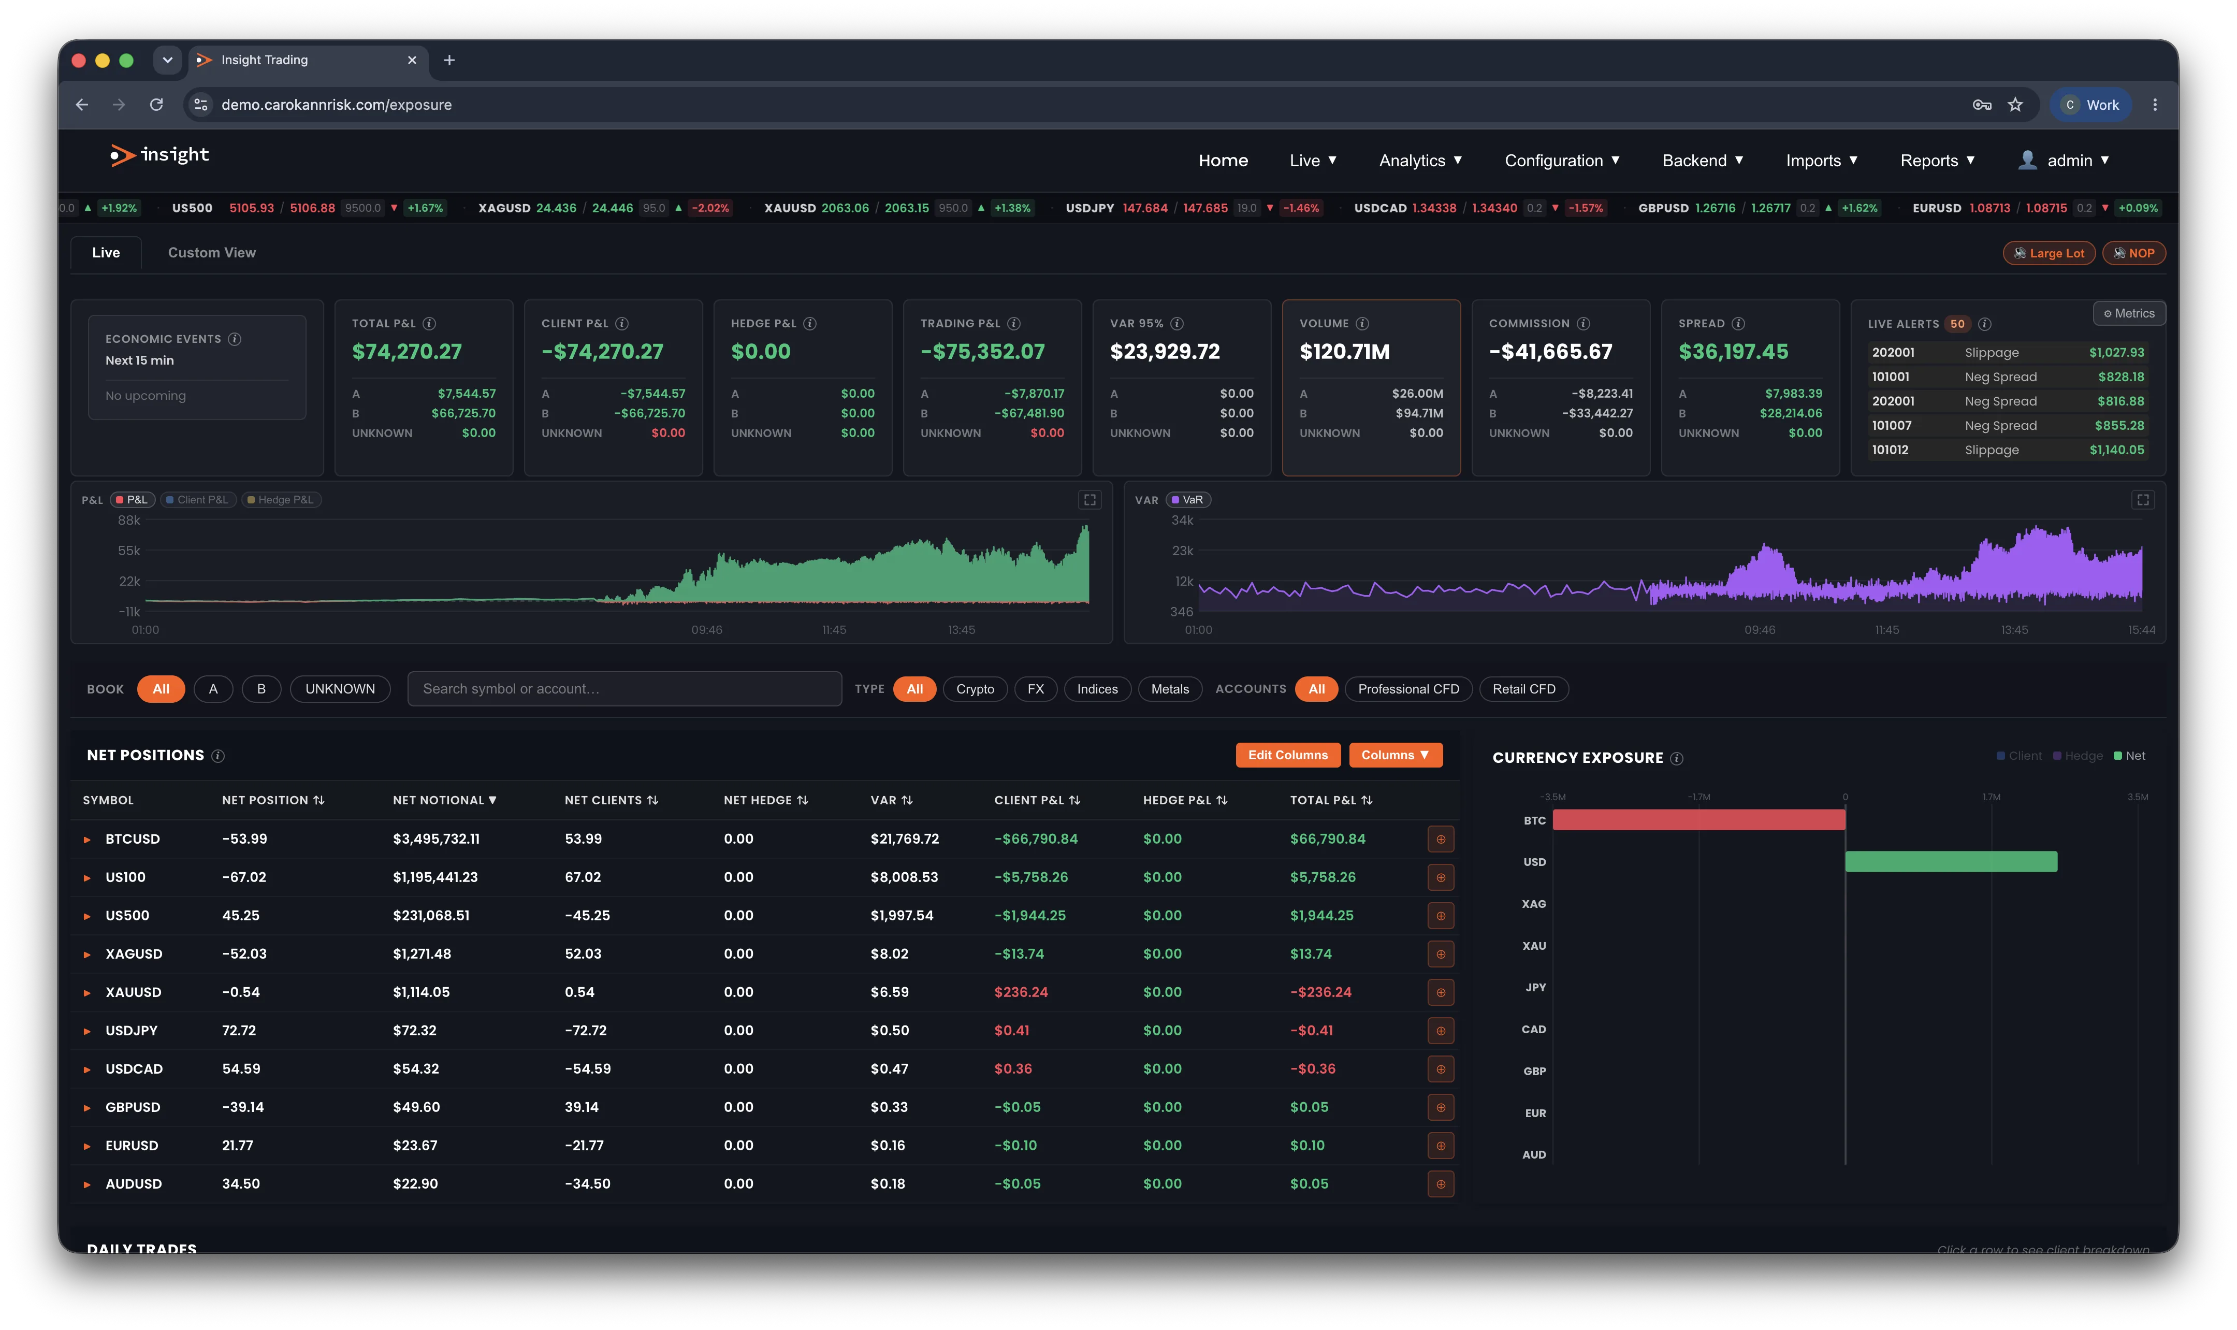Click the Economic Events info icon
This screenshot has width=2237, height=1330.
tap(235, 339)
